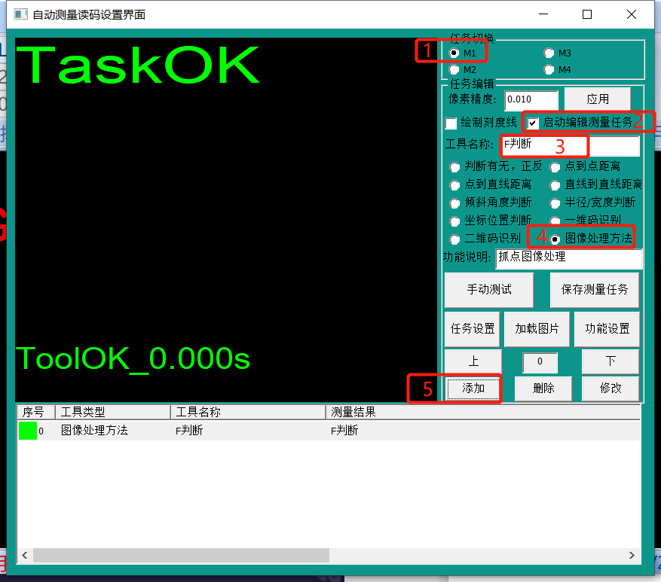Viewport: 661px width, 582px height.
Task: Click the 手动测试 button
Action: click(x=488, y=290)
